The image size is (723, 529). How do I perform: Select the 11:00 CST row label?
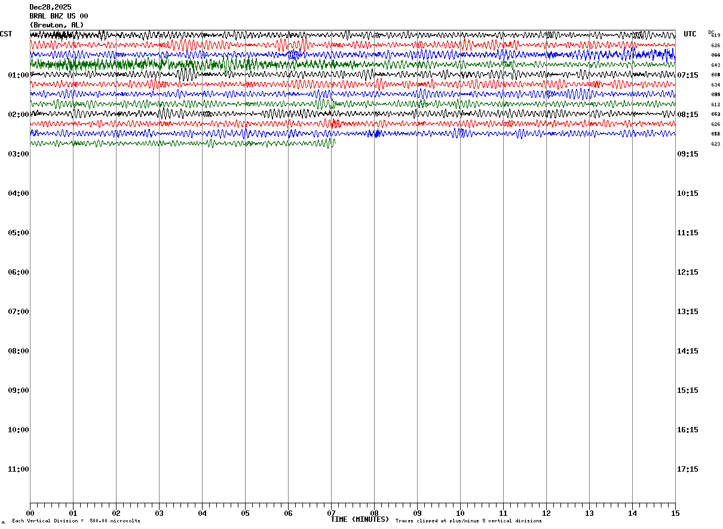tap(19, 469)
